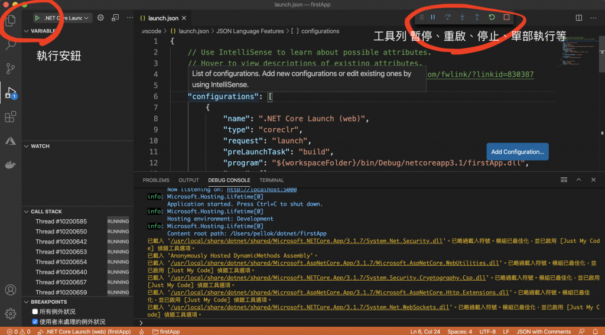Open the Extensions view
This screenshot has width=605, height=335.
(11, 116)
